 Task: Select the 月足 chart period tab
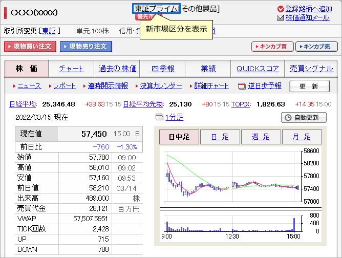click(x=301, y=137)
